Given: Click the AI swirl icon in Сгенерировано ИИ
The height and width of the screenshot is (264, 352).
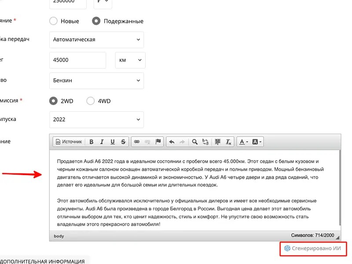Looking at the screenshot, I should click(x=287, y=248).
